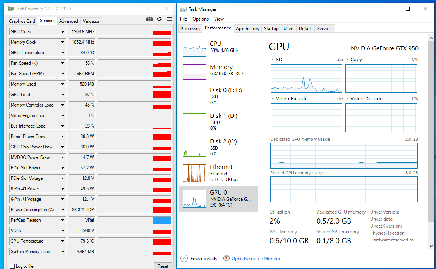Open Board Power Draw dropdown
Viewport: 436px width, 269px height.
pos(63,136)
